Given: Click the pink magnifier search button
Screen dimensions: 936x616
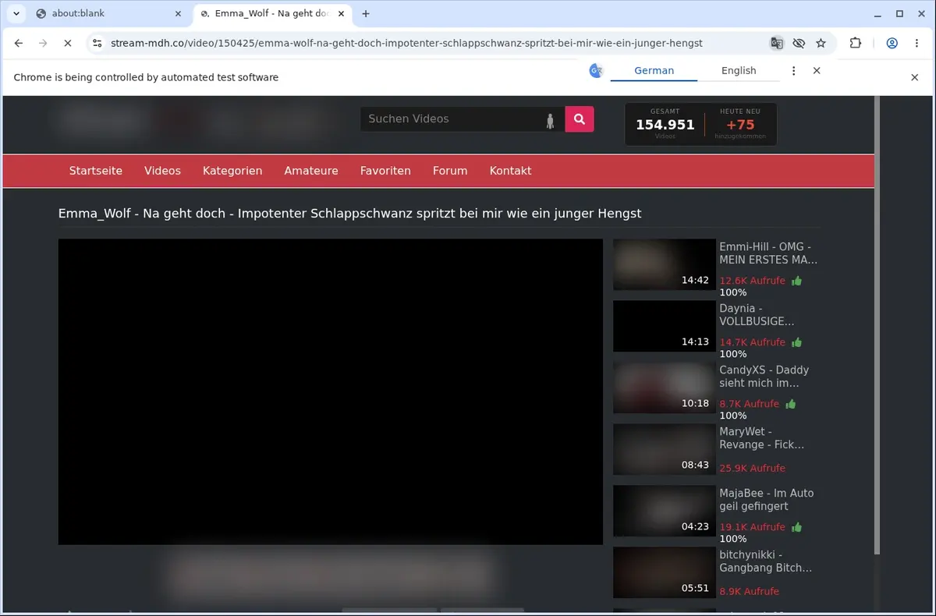Looking at the screenshot, I should pyautogui.click(x=580, y=119).
